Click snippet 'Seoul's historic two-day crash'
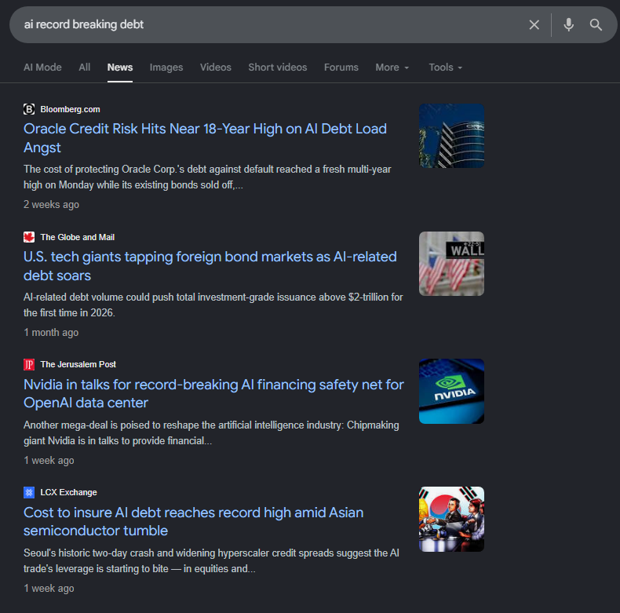 pyautogui.click(x=211, y=560)
